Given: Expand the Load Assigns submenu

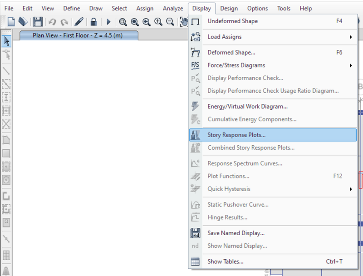Looking at the screenshot, I should [x=273, y=37].
